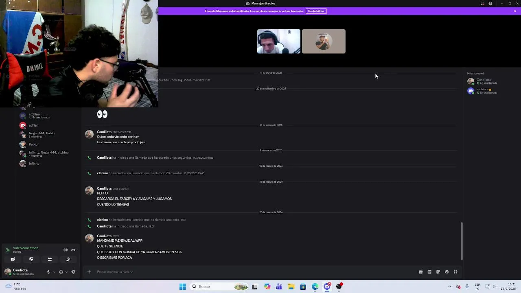Click Candiiota avatar on 'Quien anda viciando' message
The height and width of the screenshot is (293, 521).
89,135
